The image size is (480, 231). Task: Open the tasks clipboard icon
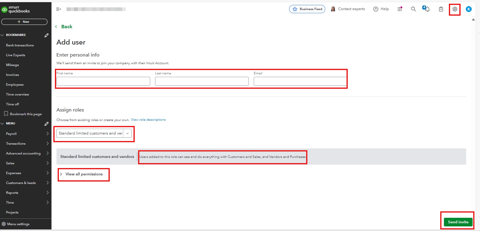[441, 9]
